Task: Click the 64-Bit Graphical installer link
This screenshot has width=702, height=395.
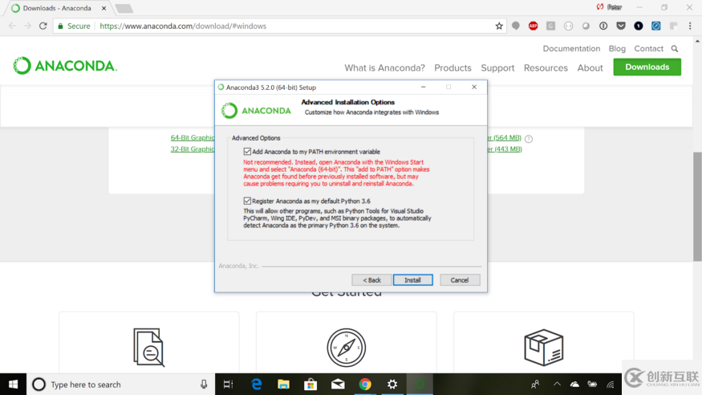Action: (193, 137)
